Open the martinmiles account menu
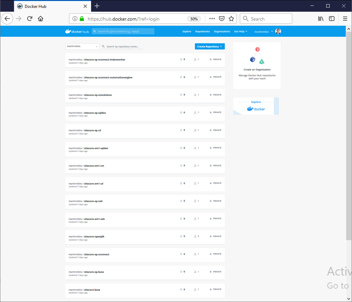 [264, 32]
